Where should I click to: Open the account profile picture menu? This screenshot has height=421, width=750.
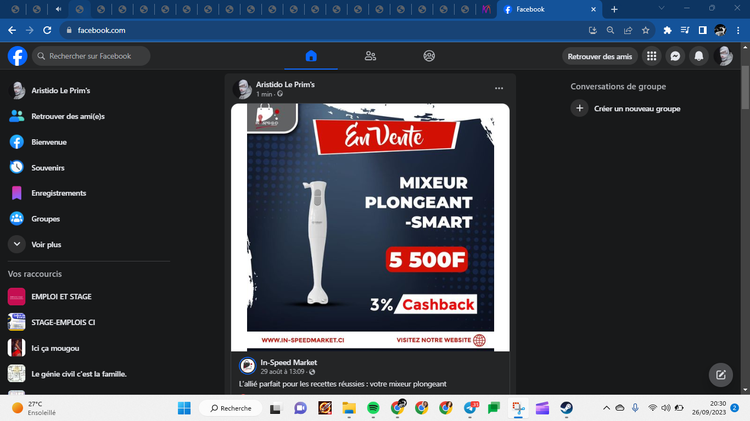(x=723, y=56)
